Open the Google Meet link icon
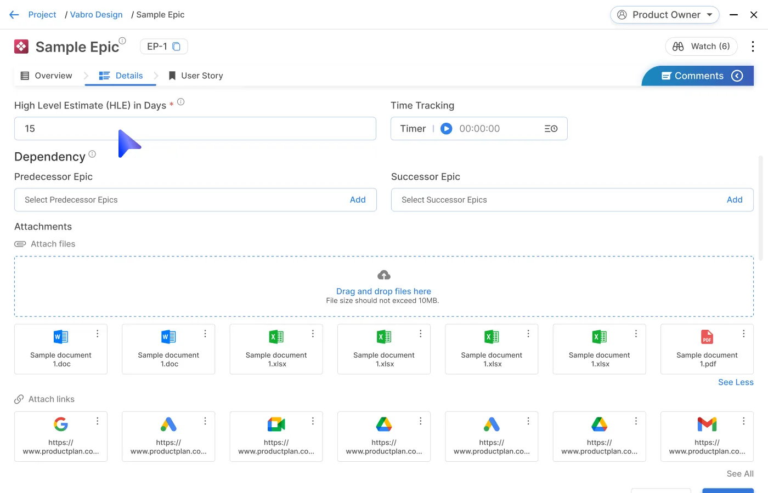Screen dimensions: 768x493 click(x=276, y=425)
